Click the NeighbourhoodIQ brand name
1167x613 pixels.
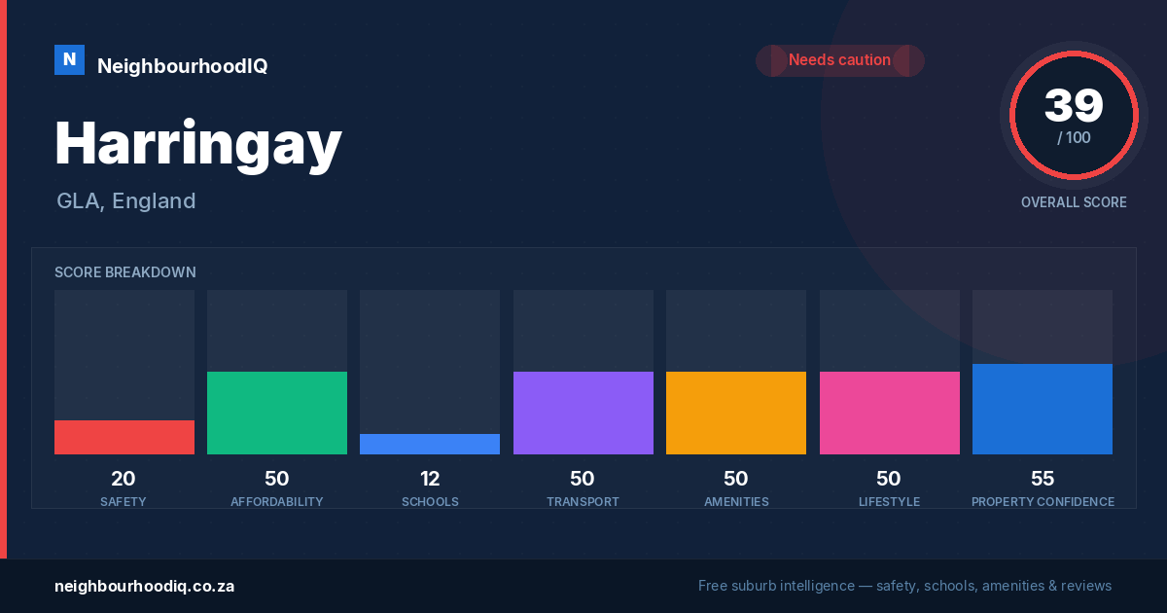click(182, 66)
